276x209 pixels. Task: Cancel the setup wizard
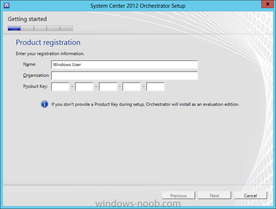[x=250, y=195]
